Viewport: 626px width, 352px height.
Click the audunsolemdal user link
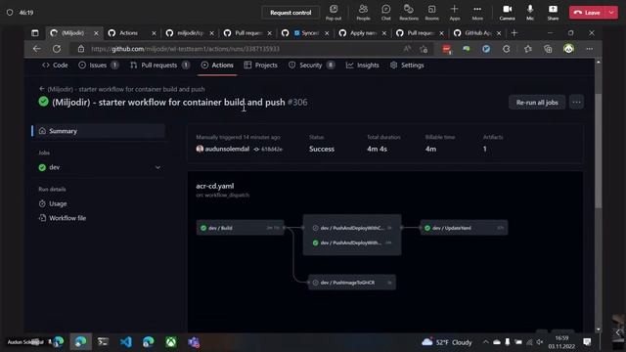click(227, 149)
